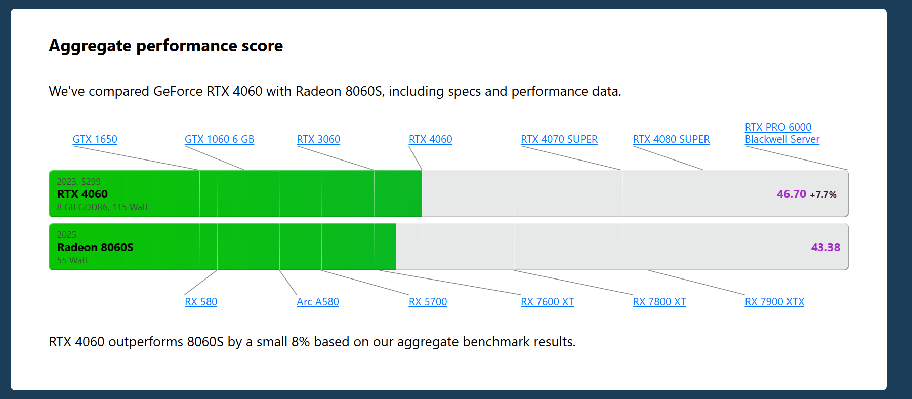Open the GTX 1650 link

[x=95, y=139]
